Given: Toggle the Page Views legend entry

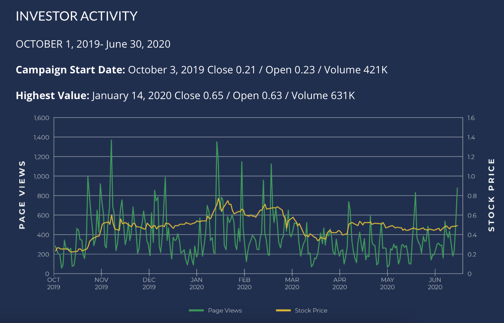Looking at the screenshot, I should pos(215,310).
